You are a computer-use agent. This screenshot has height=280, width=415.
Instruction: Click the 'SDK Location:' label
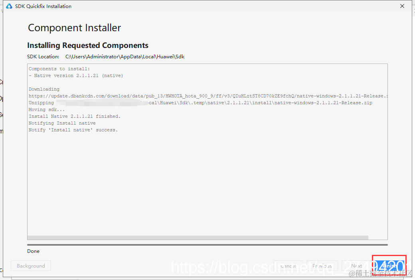(x=43, y=57)
